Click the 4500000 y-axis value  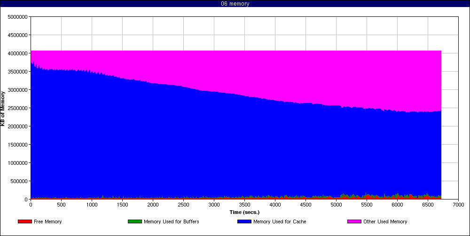pos(19,35)
